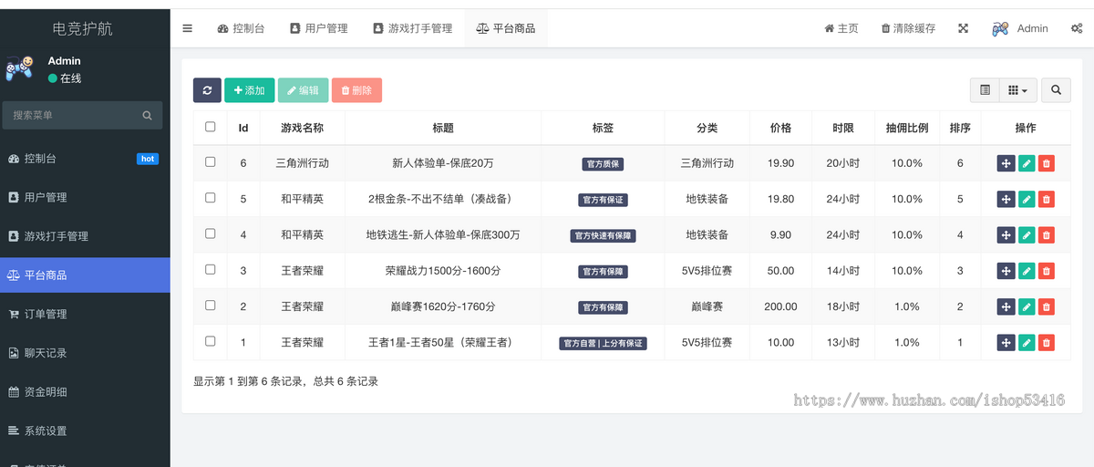
Task: Edit the 王者1星-王者50星 row
Action: 1027,342
